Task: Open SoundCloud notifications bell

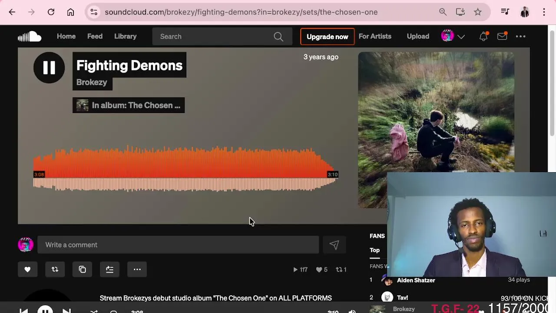Action: click(483, 37)
